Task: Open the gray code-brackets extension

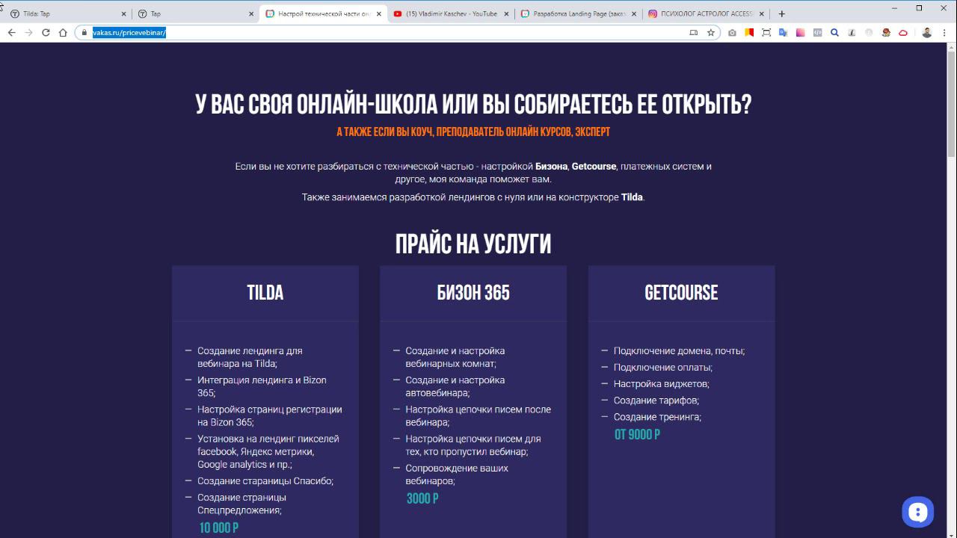Action: (818, 33)
